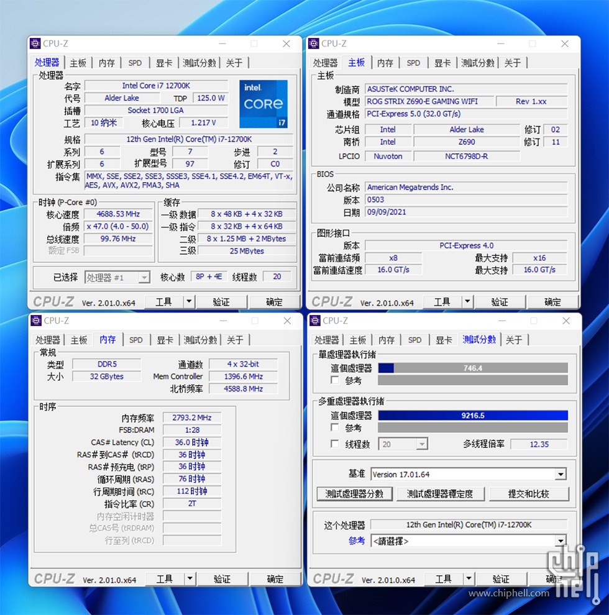Click the CPU-Z app icon in the benchmark window title bar

pos(315,321)
